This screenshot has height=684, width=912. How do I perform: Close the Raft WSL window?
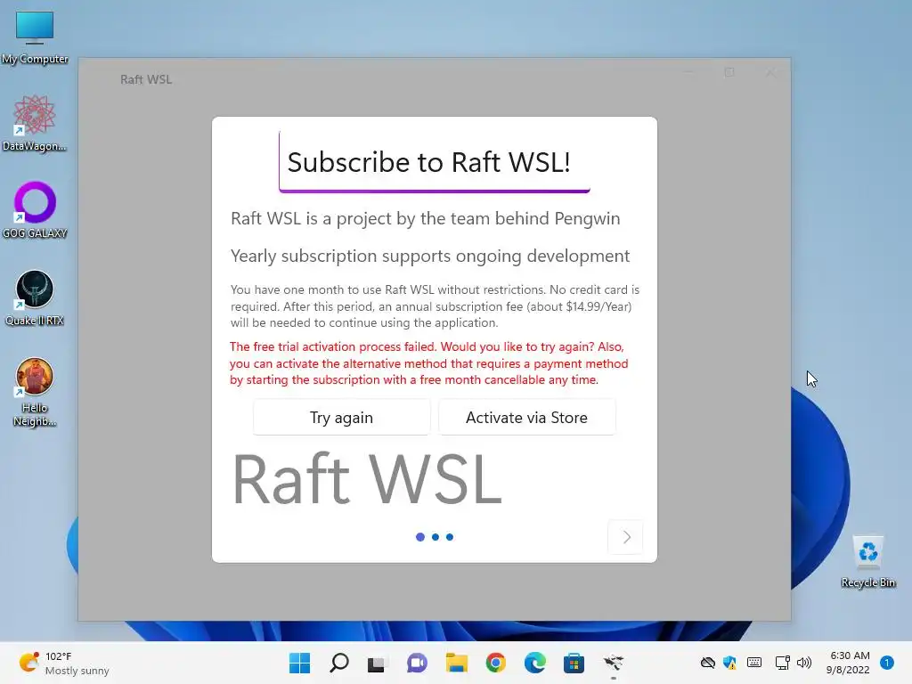pos(770,73)
